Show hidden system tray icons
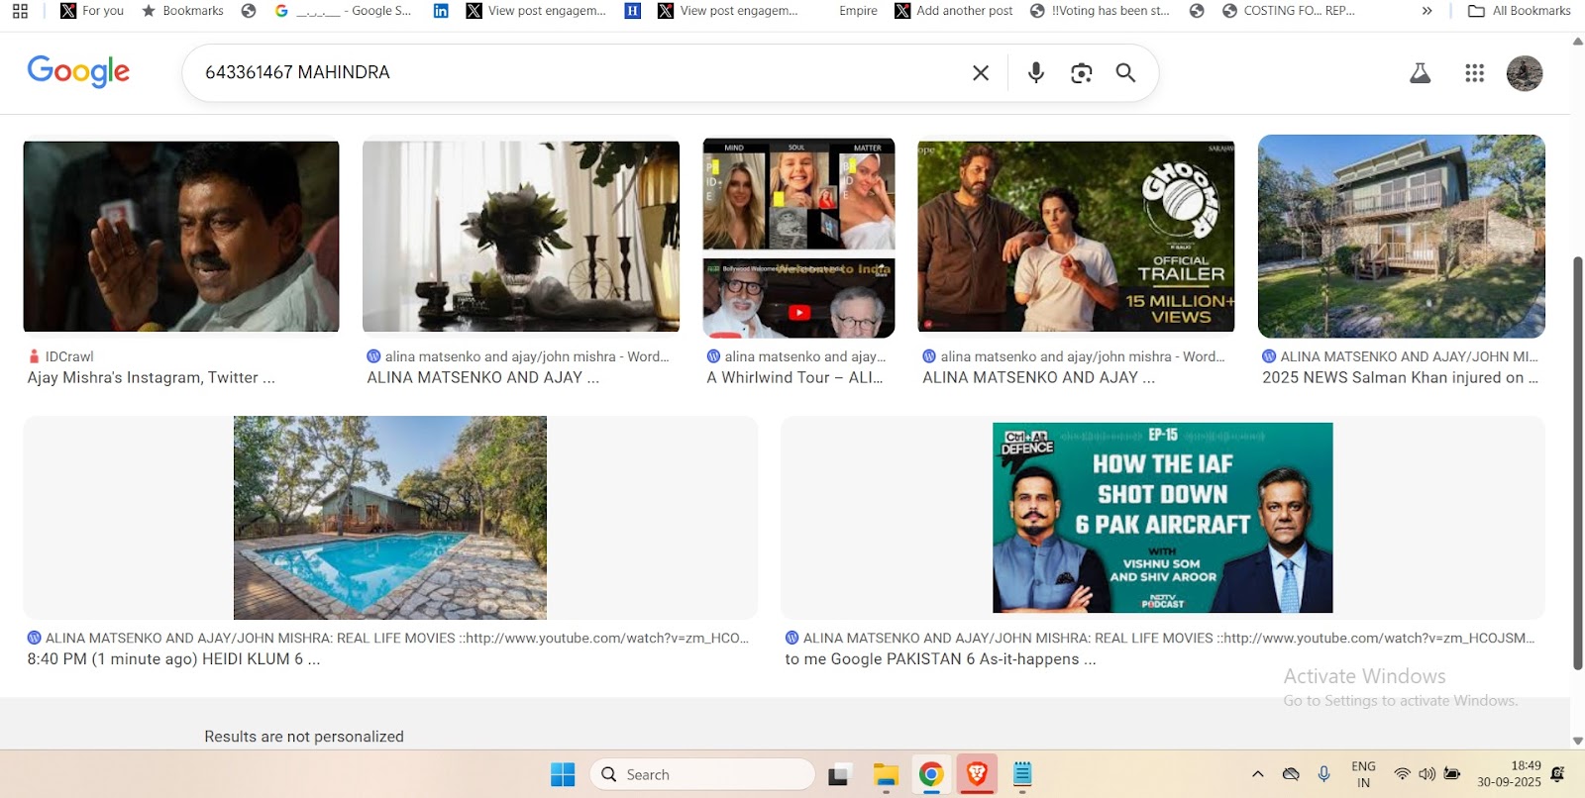The width and height of the screenshot is (1585, 798). [1257, 774]
